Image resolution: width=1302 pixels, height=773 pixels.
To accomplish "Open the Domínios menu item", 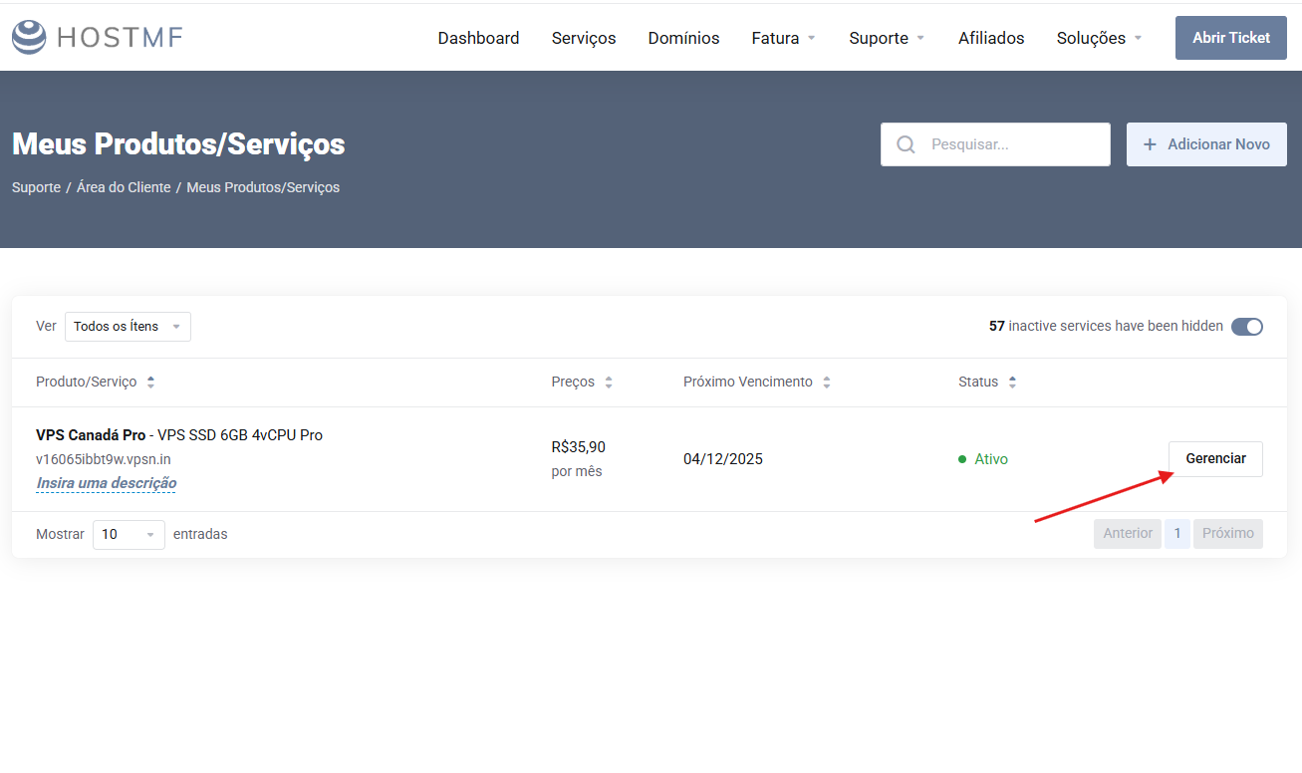I will point(683,38).
